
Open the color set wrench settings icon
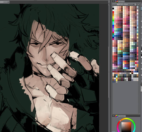pos(136,4)
